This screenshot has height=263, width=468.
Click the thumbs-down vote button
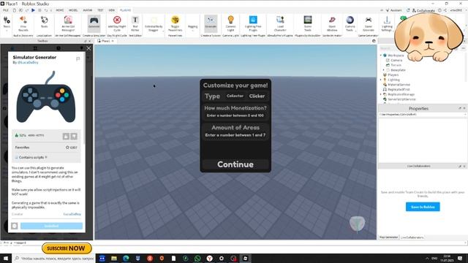[74, 137]
